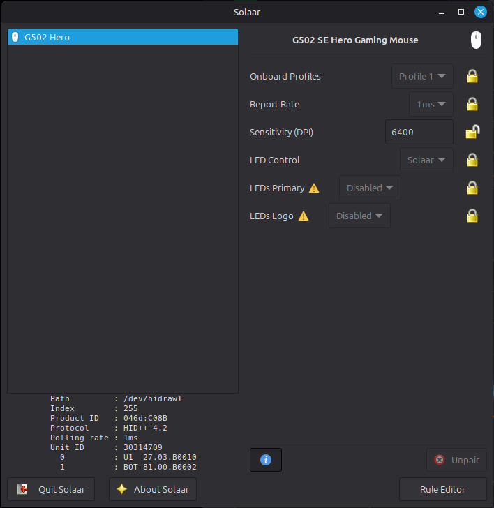Click the lock icon for LEDs Primary
494x508 pixels.
coord(472,188)
